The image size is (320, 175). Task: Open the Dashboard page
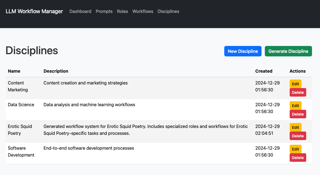[80, 11]
